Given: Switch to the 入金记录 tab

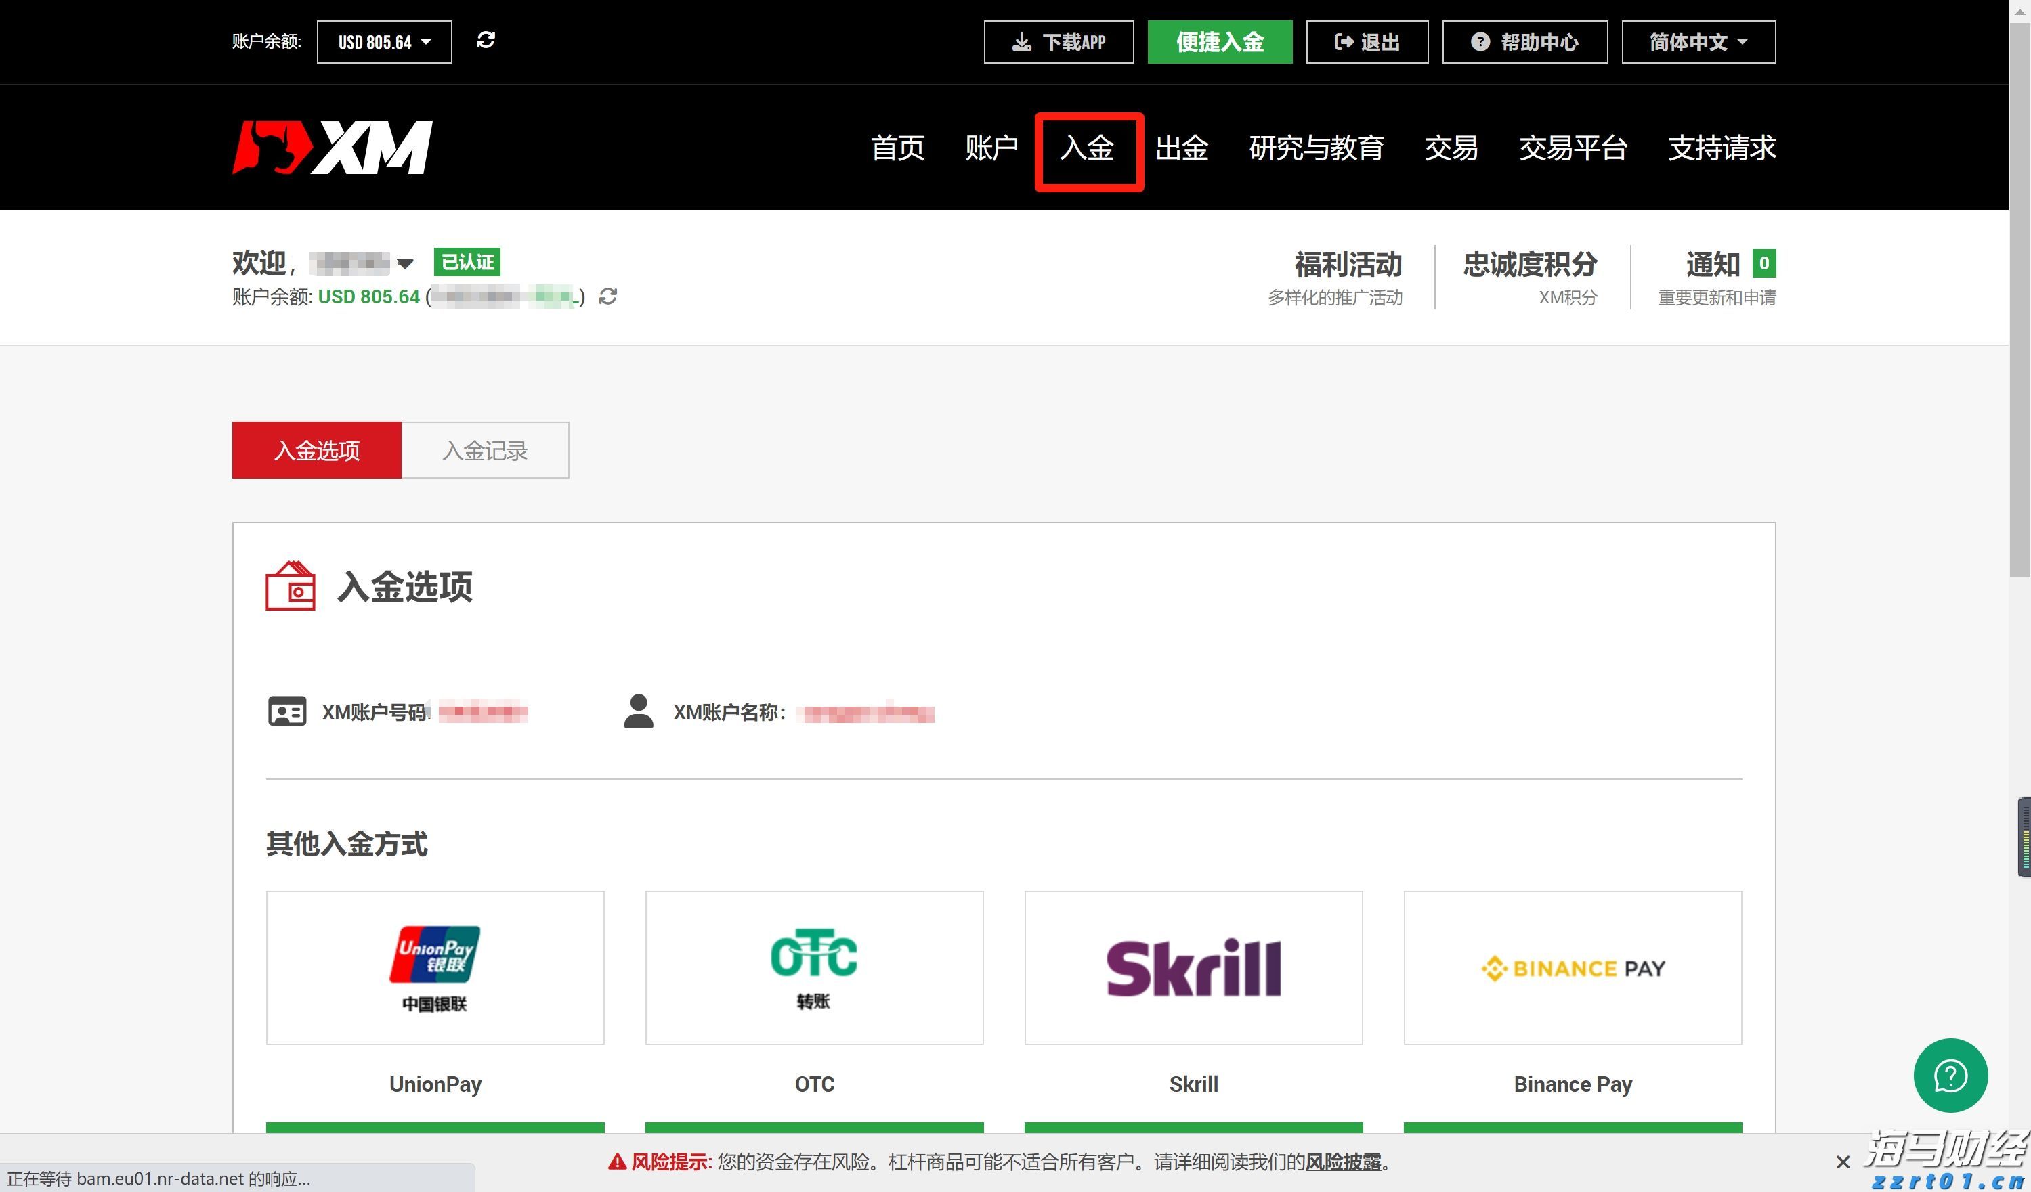Looking at the screenshot, I should [x=484, y=450].
